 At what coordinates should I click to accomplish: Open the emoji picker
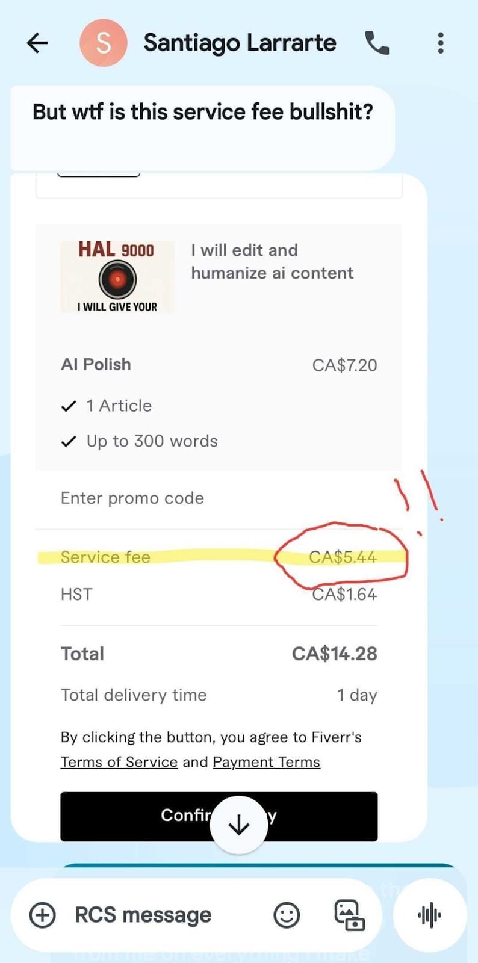tap(287, 915)
